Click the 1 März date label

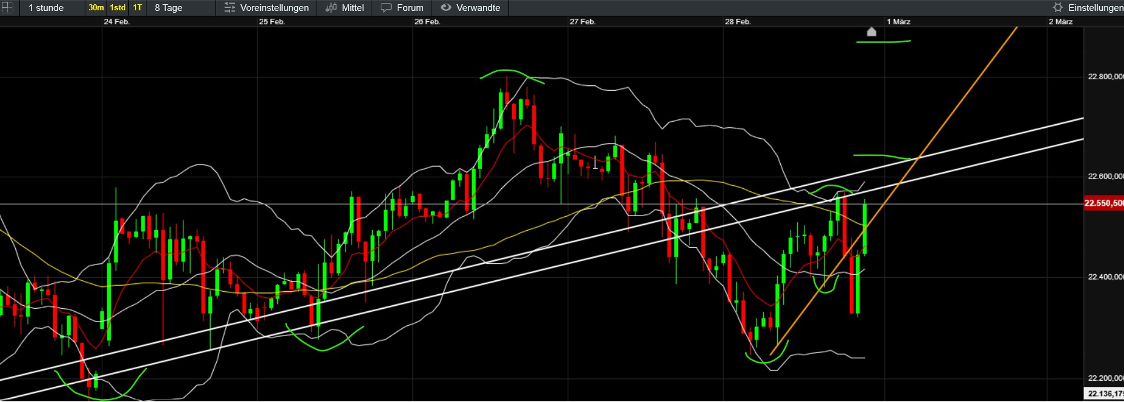tap(899, 22)
